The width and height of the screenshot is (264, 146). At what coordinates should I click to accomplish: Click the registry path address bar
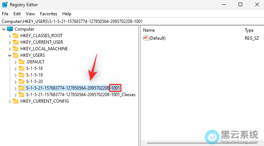coord(131,21)
